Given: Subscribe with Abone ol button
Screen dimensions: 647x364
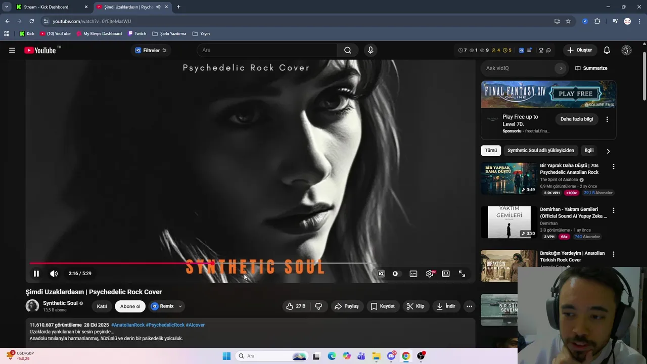Looking at the screenshot, I should tap(130, 306).
